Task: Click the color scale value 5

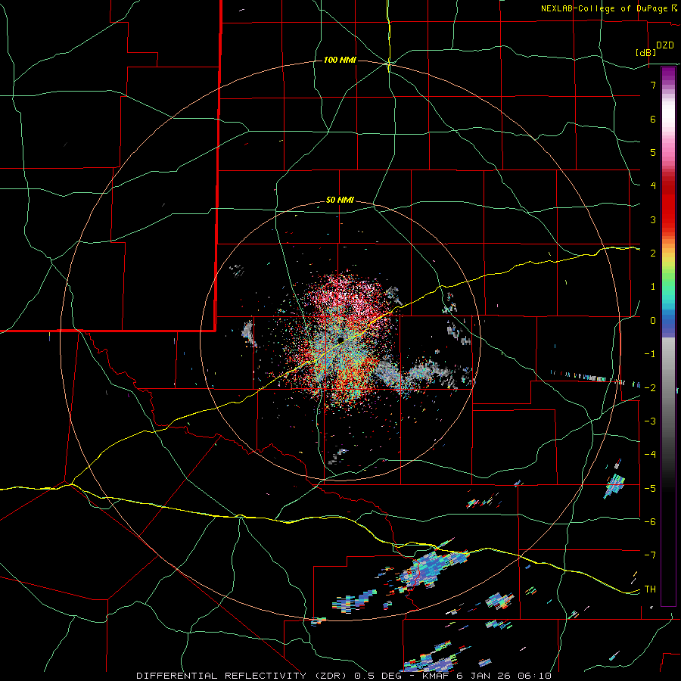Action: [x=653, y=152]
